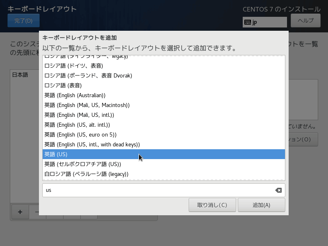Select 白ロシア語 (ベラルーシ語 (legacy)) entry
The width and height of the screenshot is (328, 246).
point(86,174)
